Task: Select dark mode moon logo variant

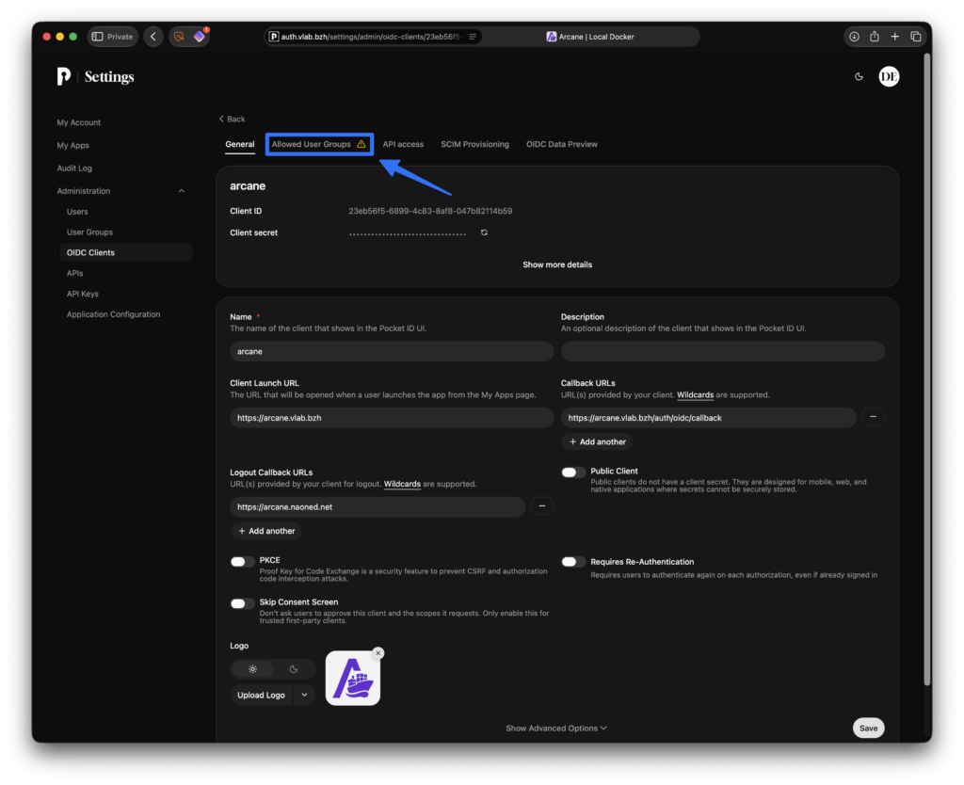Action: (x=294, y=669)
